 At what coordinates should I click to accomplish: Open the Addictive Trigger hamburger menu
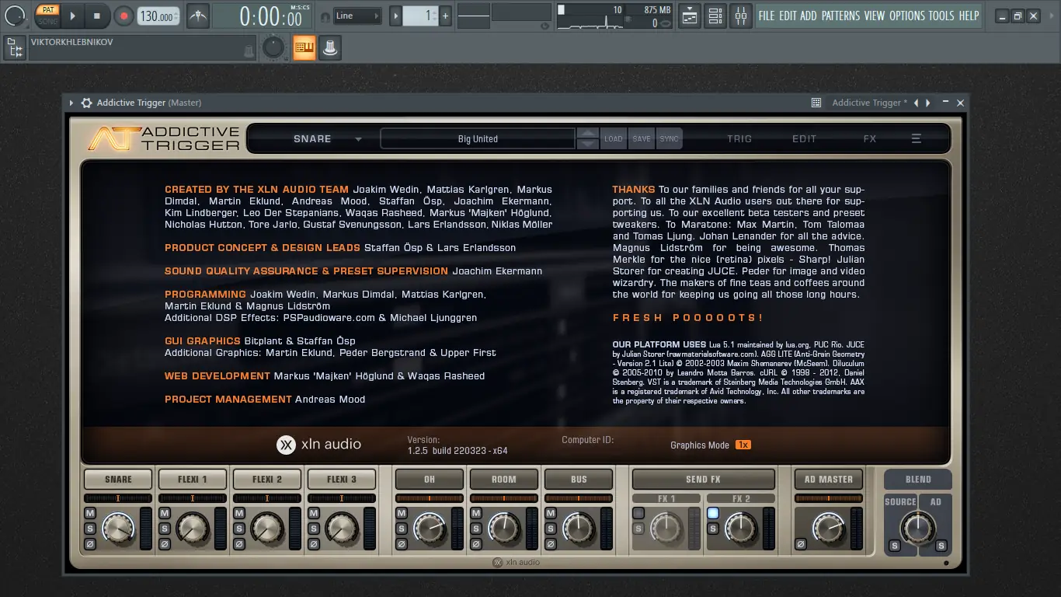(917, 138)
